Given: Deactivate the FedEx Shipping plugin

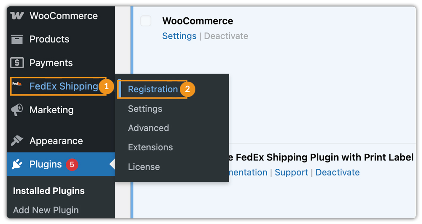Looking at the screenshot, I should (338, 172).
